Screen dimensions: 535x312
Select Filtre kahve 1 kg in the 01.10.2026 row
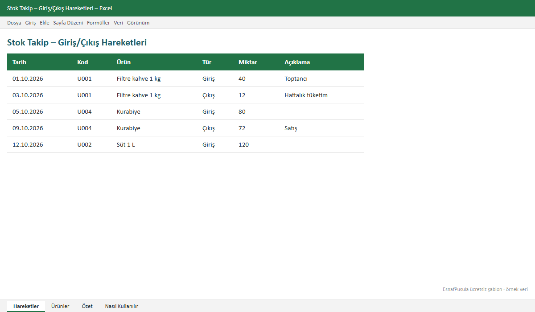(154, 78)
